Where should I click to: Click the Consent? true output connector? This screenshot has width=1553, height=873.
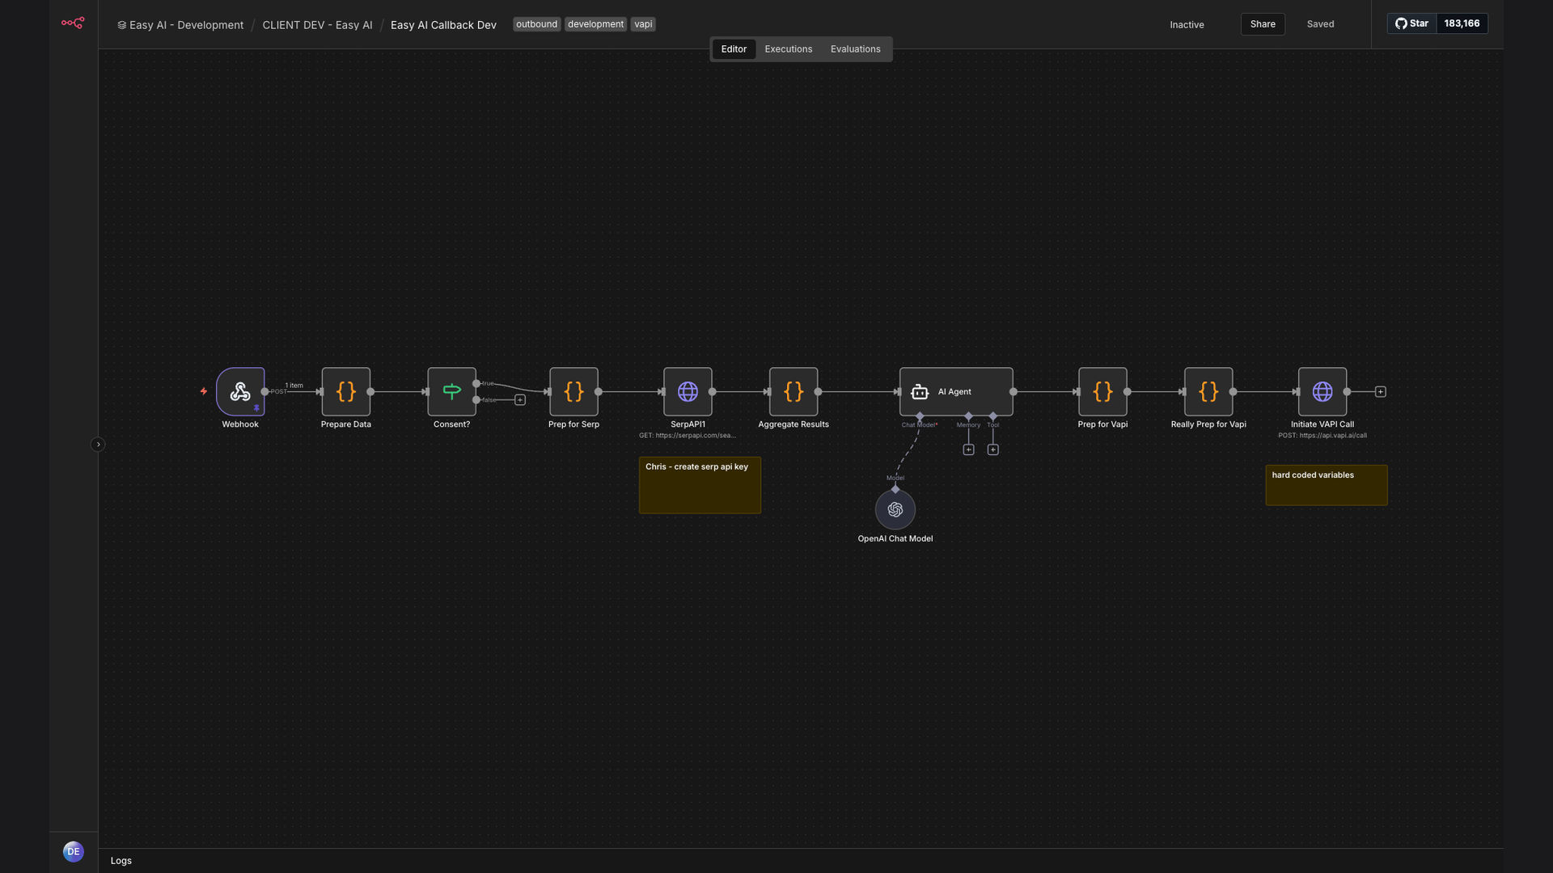476,383
